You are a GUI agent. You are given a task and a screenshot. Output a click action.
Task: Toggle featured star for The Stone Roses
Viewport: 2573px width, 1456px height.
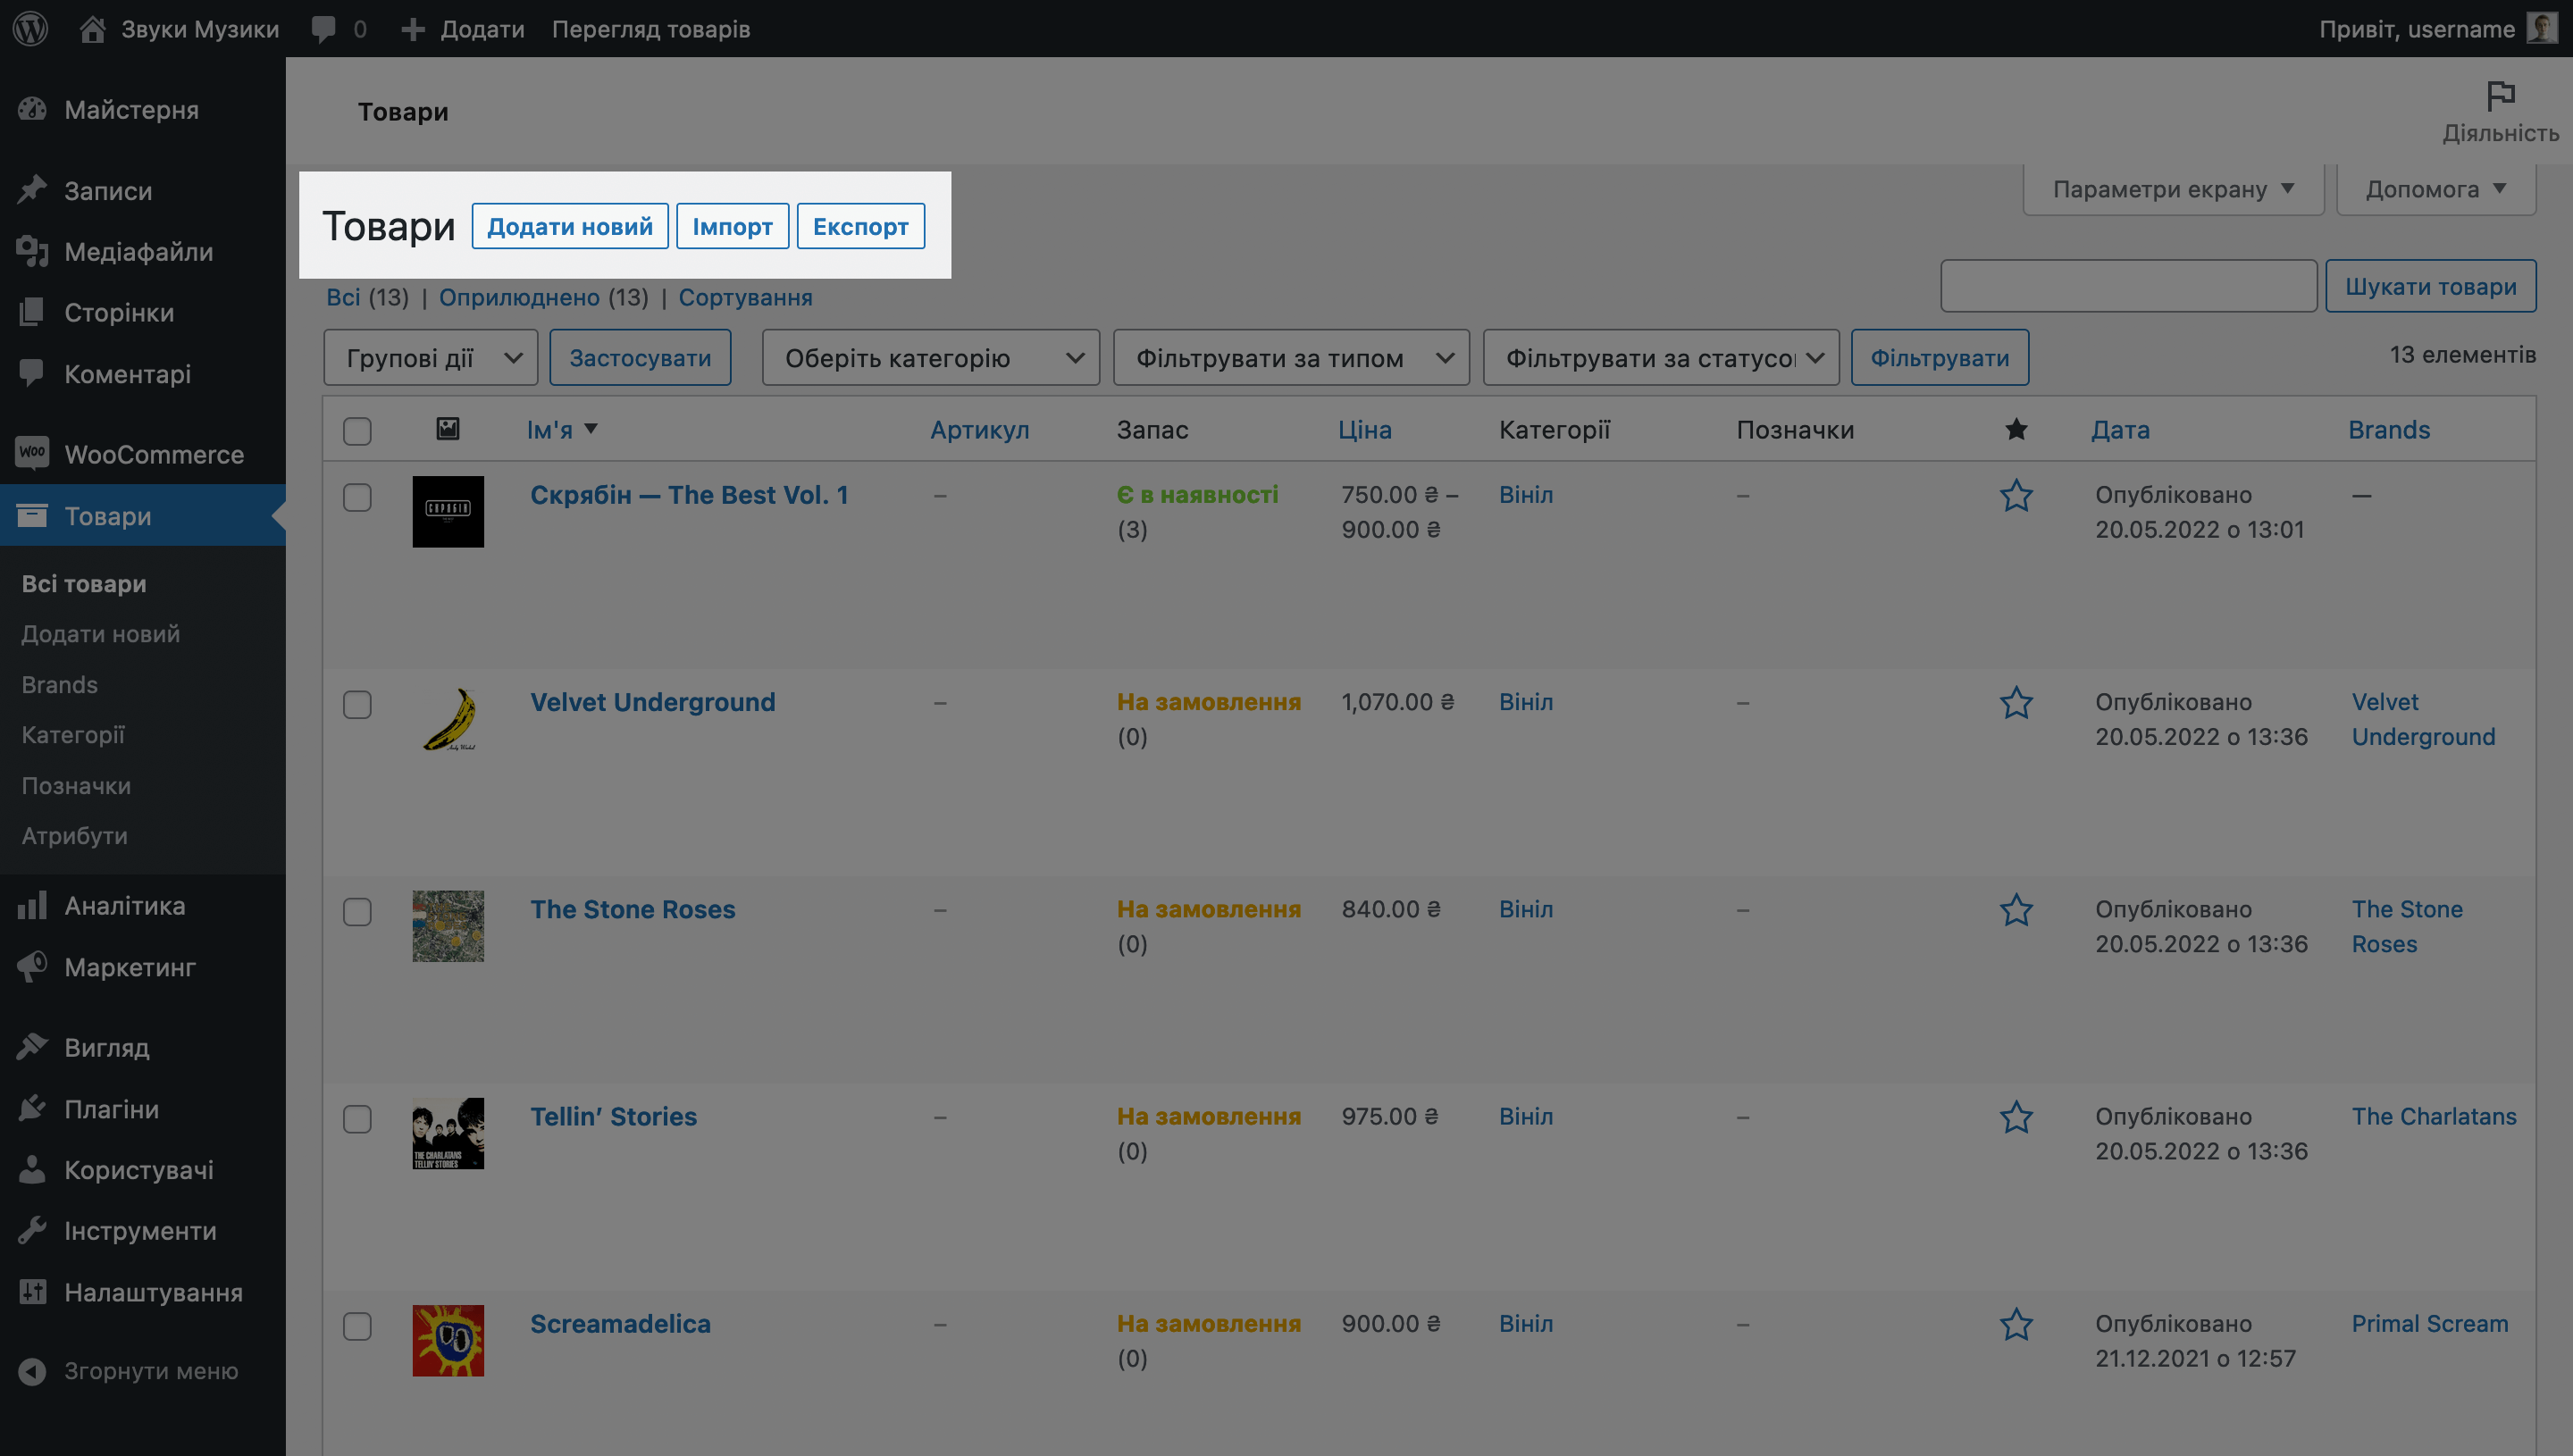(2016, 910)
